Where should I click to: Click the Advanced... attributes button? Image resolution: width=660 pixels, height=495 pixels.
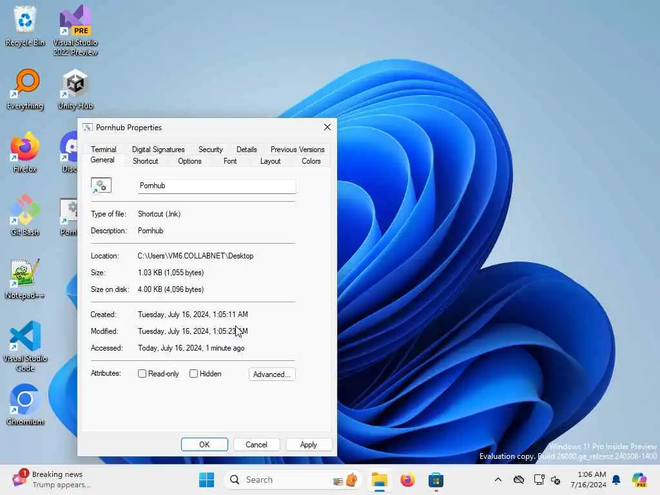[x=272, y=374]
